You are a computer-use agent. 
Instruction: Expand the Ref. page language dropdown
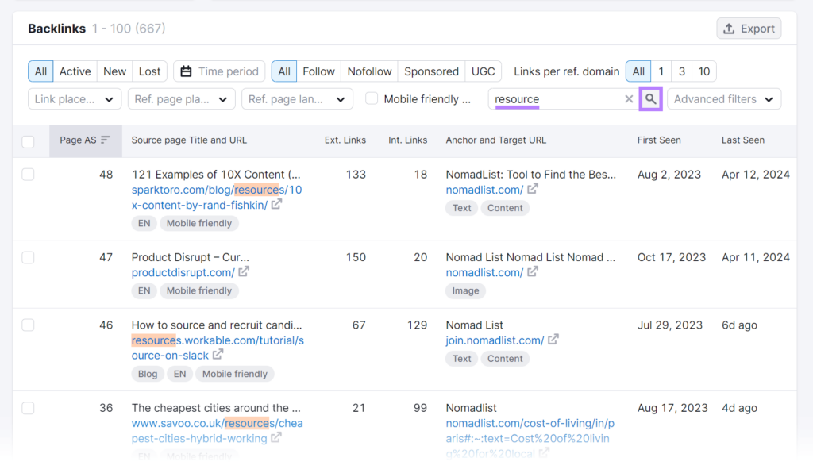pyautogui.click(x=297, y=99)
